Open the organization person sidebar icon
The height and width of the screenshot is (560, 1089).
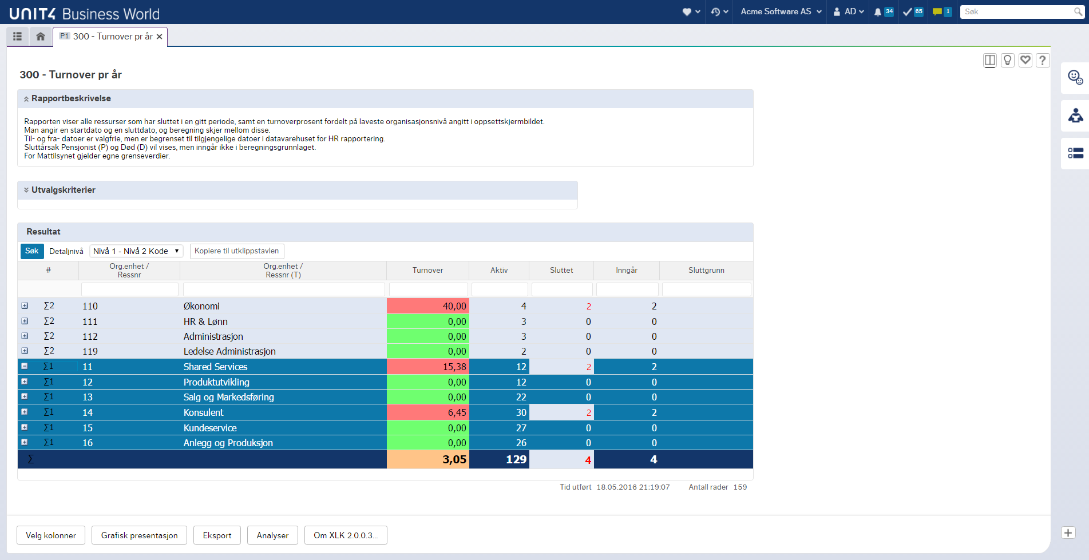point(1075,116)
